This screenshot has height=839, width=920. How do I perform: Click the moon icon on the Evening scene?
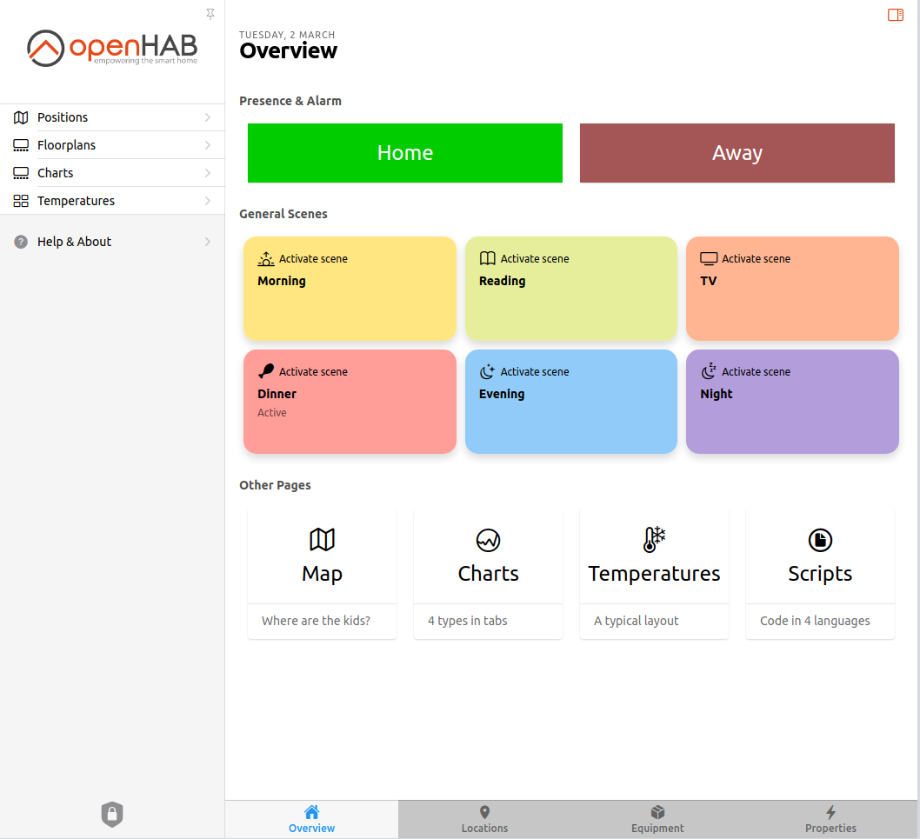pos(486,370)
